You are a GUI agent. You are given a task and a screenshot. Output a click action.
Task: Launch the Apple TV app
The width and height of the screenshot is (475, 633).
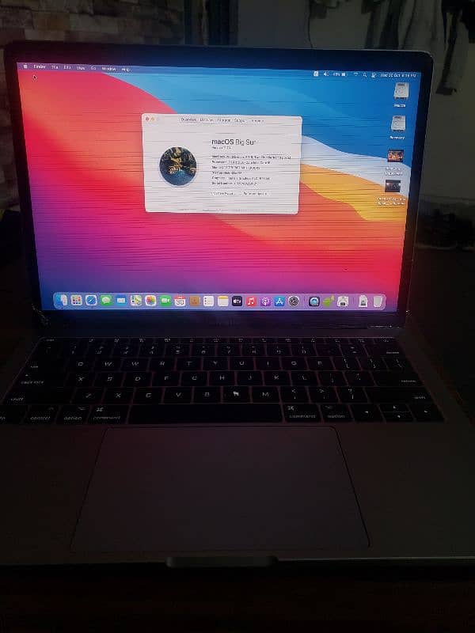tap(237, 301)
